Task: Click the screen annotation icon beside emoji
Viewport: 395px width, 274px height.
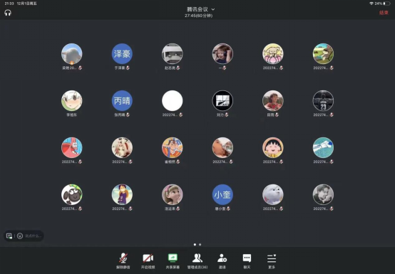Action: (9, 236)
